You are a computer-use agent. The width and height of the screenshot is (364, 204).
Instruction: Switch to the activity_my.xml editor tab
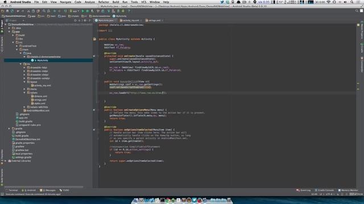(x=131, y=20)
